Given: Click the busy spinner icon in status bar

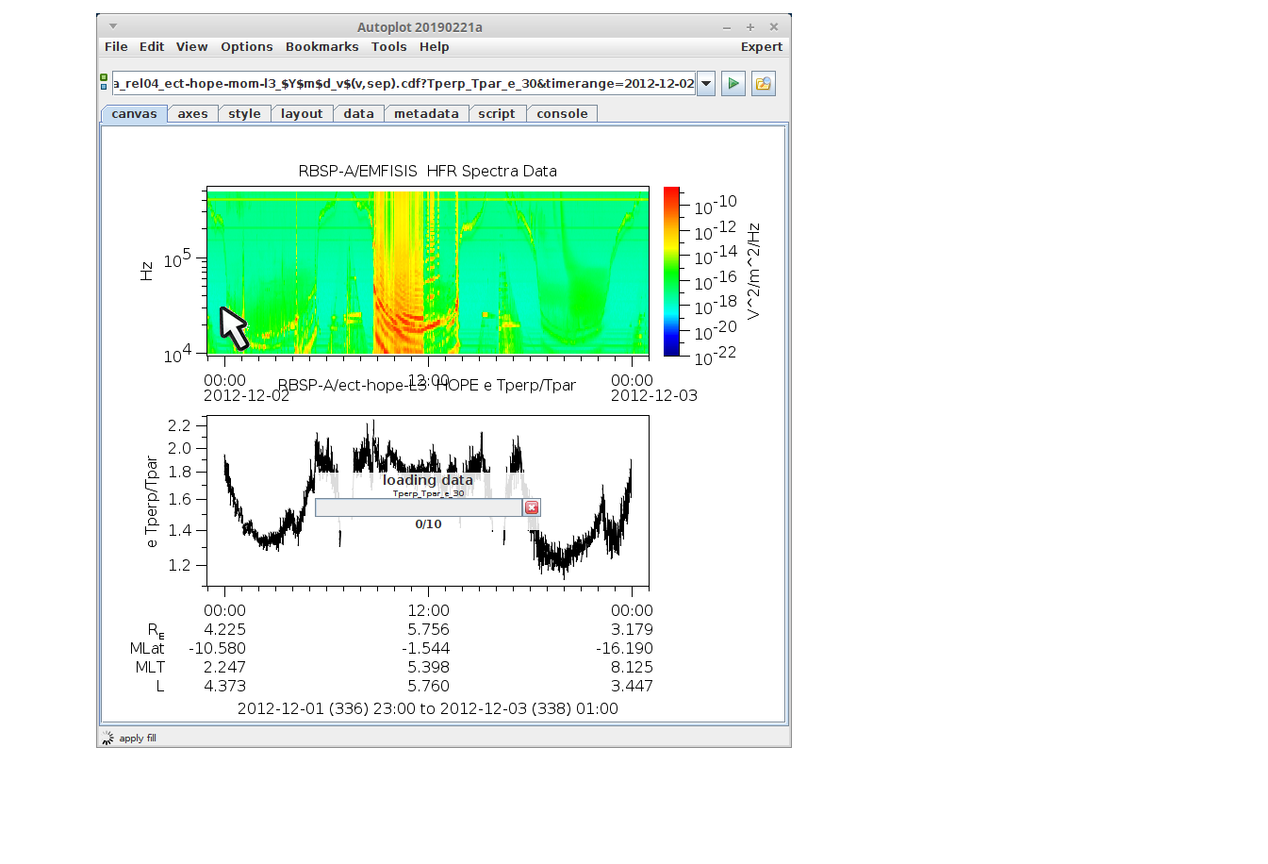Looking at the screenshot, I should click(107, 739).
